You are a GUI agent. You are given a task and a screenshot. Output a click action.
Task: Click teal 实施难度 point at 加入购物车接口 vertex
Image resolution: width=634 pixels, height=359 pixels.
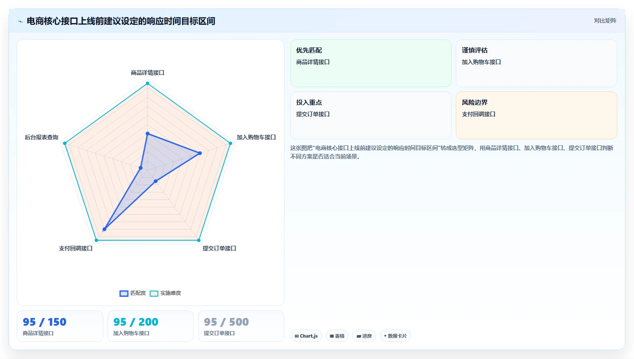tap(230, 143)
